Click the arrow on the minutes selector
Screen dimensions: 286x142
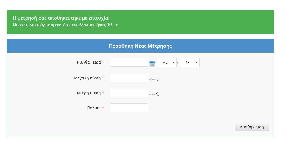coord(197,63)
